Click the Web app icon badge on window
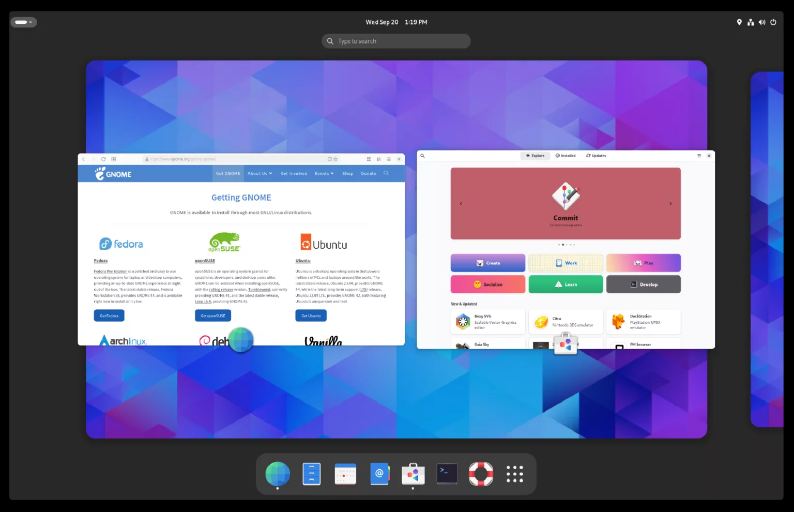794x512 pixels. (x=241, y=340)
